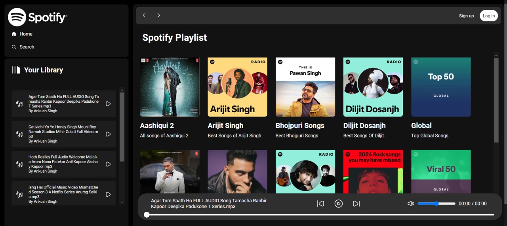Mute with the volume speaker icon

411,203
